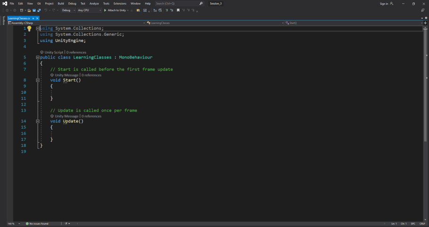The height and width of the screenshot is (227, 429).
Task: Click 0 references above Update() method
Action: [91, 116]
